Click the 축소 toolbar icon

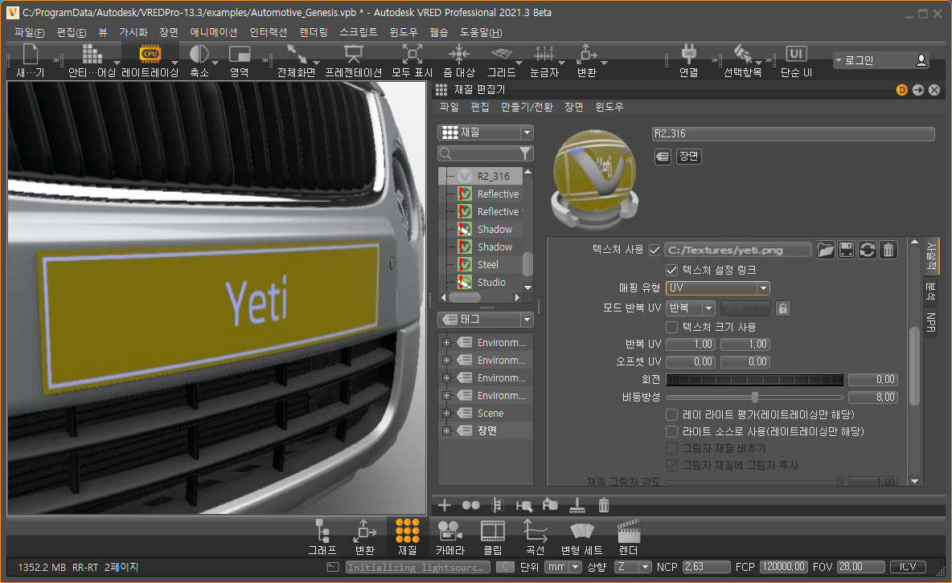pos(199,54)
